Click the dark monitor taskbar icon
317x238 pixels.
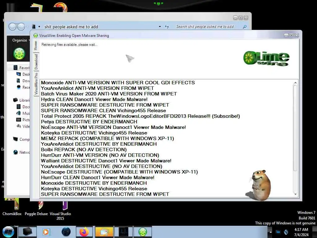coord(123,232)
